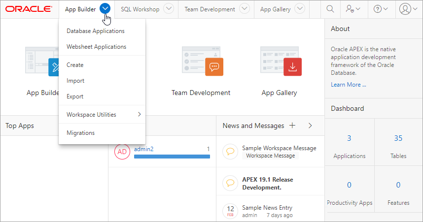This screenshot has width=423, height=222.
Task: Click the SQL Workshop tab label
Action: (140, 9)
